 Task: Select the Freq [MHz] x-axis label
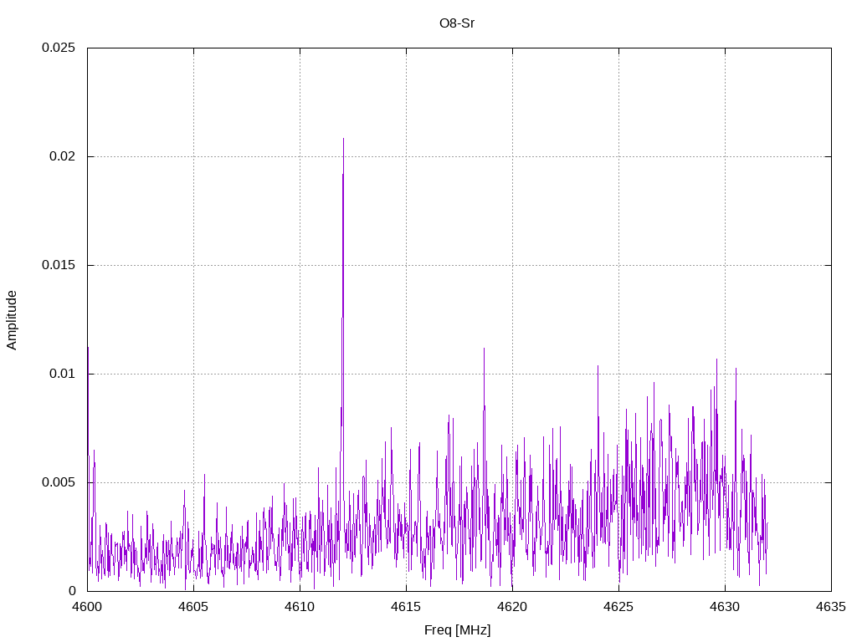458,630
